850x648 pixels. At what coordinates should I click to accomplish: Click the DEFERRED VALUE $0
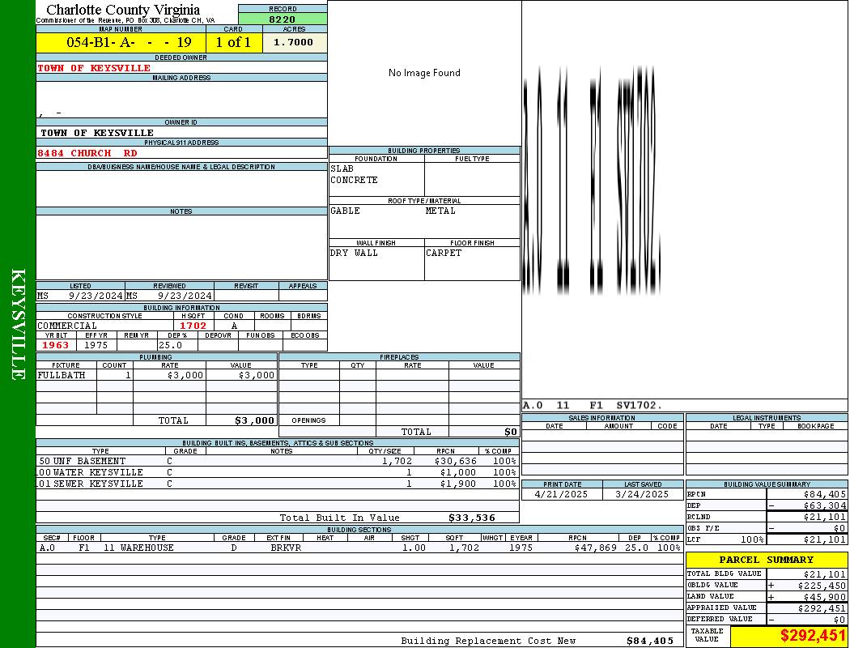point(839,620)
